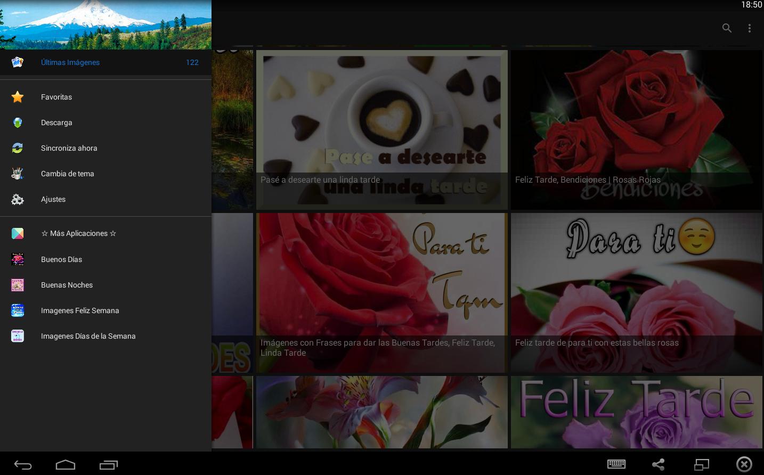Select Últimas Imágenes menu entry
Image resolution: width=764 pixels, height=475 pixels.
(x=105, y=62)
